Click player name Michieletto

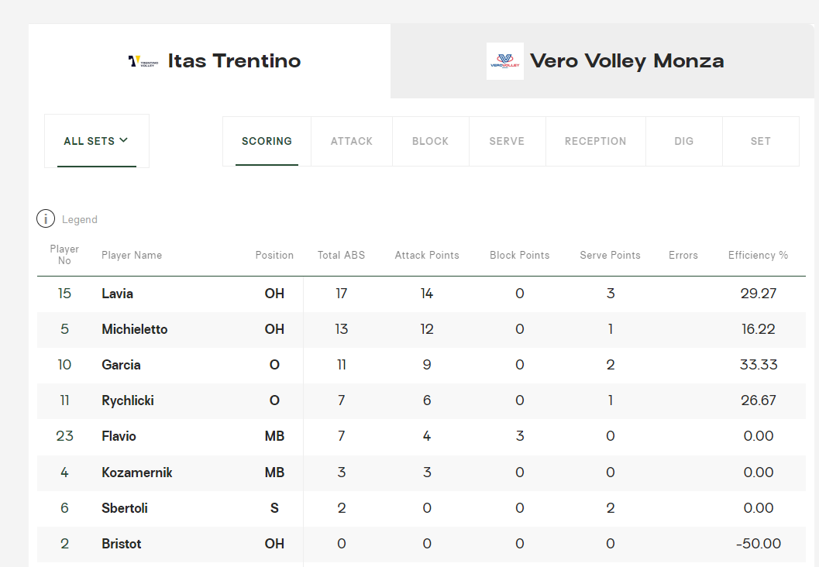[134, 329]
